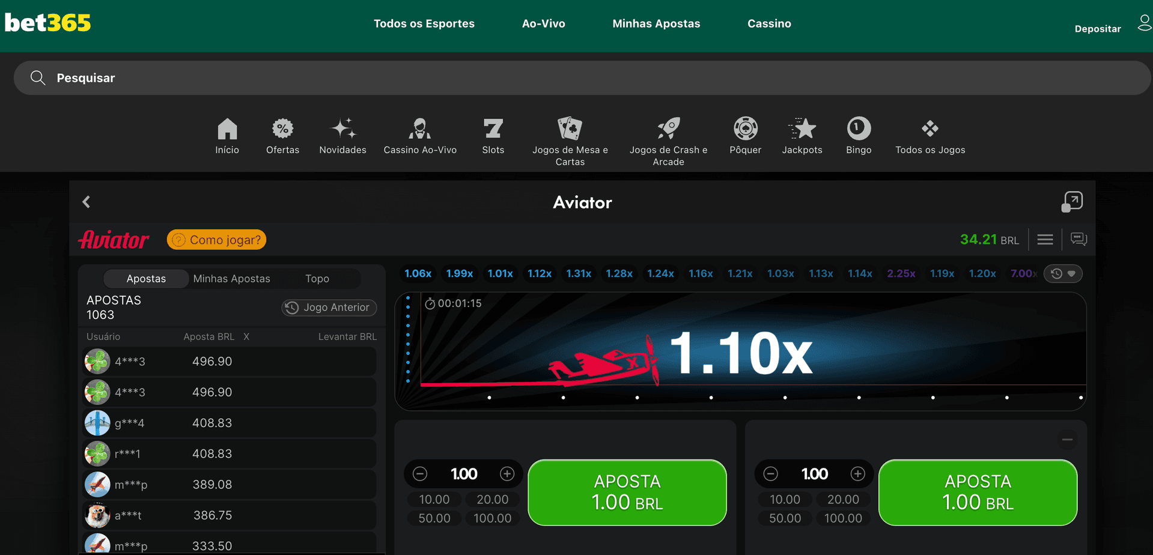Choose 50.00 preset in first bet panel
This screenshot has height=555, width=1153.
(434, 518)
